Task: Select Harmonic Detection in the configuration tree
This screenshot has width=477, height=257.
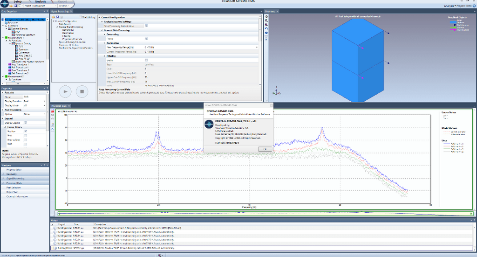Action: 69,45
